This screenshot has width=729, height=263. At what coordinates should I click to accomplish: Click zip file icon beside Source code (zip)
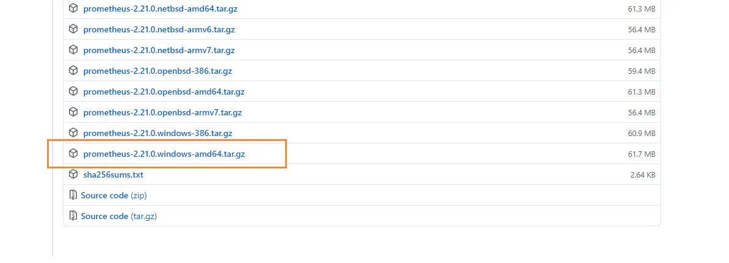click(x=73, y=195)
